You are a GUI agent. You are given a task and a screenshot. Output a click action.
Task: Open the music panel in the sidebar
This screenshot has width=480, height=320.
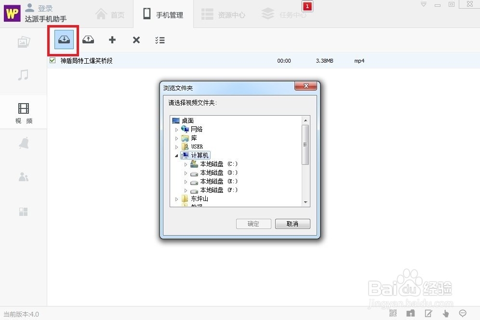tap(23, 75)
